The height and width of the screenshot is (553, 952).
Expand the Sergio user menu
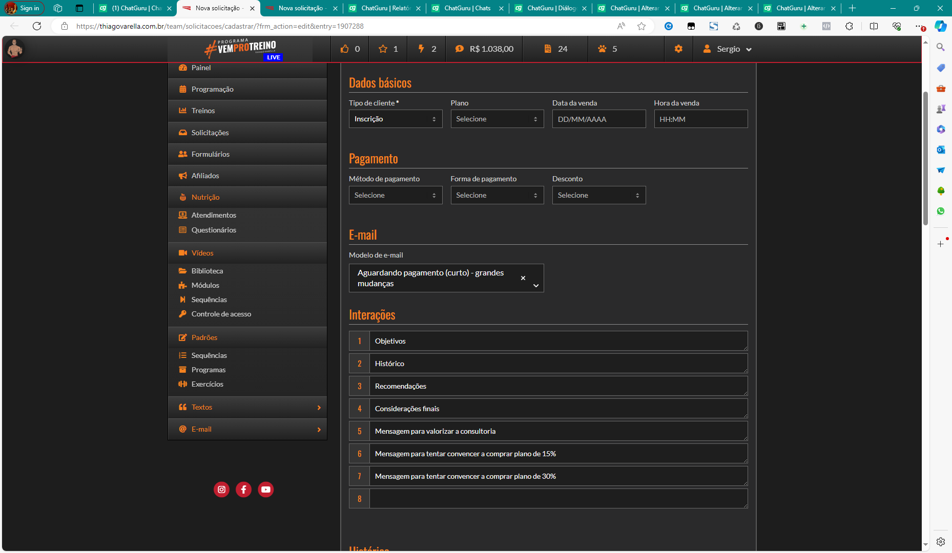(x=728, y=49)
